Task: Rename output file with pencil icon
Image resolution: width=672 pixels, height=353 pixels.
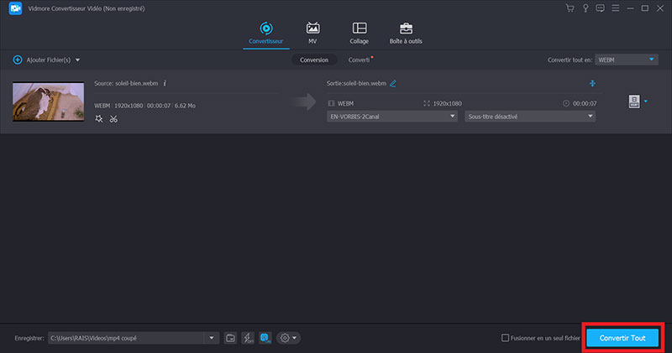Action: [x=393, y=84]
